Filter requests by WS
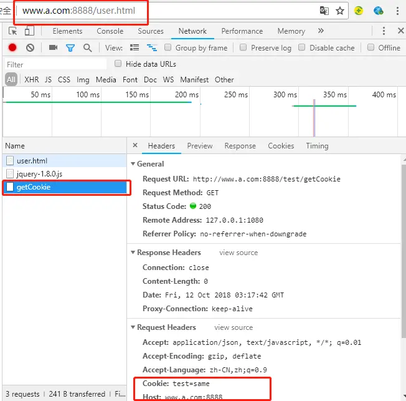406x401 pixels. tap(168, 80)
